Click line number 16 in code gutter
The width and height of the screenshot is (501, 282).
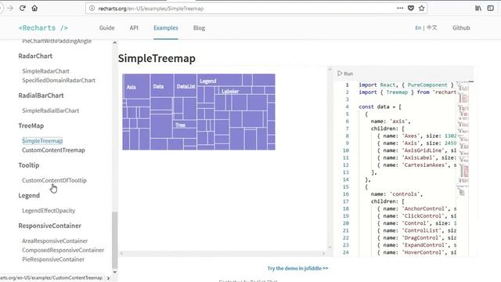click(345, 194)
